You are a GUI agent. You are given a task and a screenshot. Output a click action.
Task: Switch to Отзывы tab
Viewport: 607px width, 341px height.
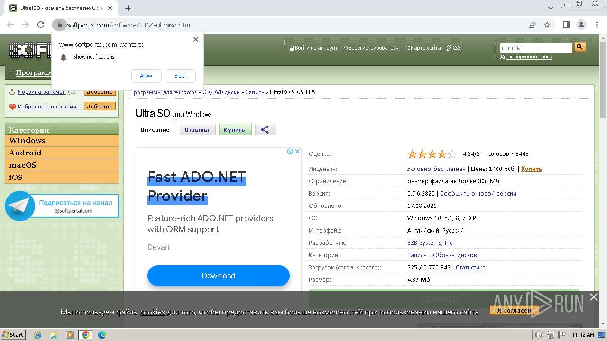click(197, 130)
